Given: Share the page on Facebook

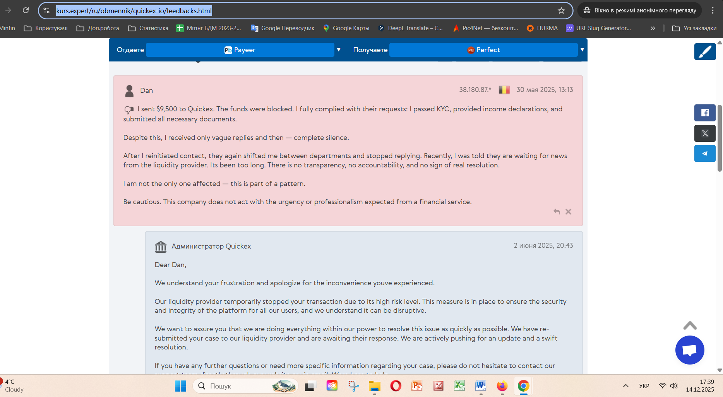Looking at the screenshot, I should (705, 113).
